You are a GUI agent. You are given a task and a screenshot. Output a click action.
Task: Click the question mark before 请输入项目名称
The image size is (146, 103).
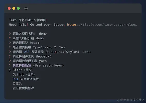[10, 34]
